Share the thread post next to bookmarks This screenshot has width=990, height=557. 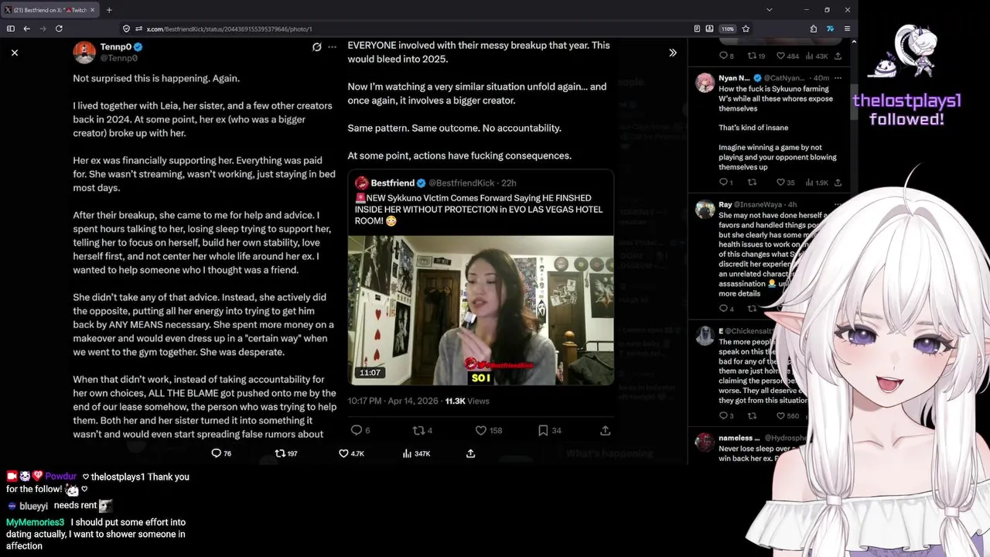click(x=605, y=430)
